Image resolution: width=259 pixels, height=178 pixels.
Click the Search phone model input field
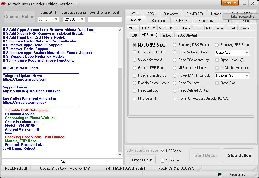pos(104,19)
